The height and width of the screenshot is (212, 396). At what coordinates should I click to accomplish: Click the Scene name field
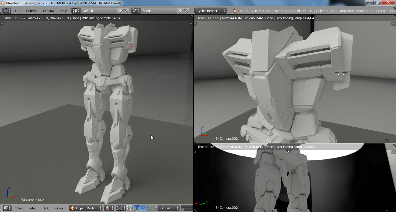pyautogui.click(x=159, y=11)
